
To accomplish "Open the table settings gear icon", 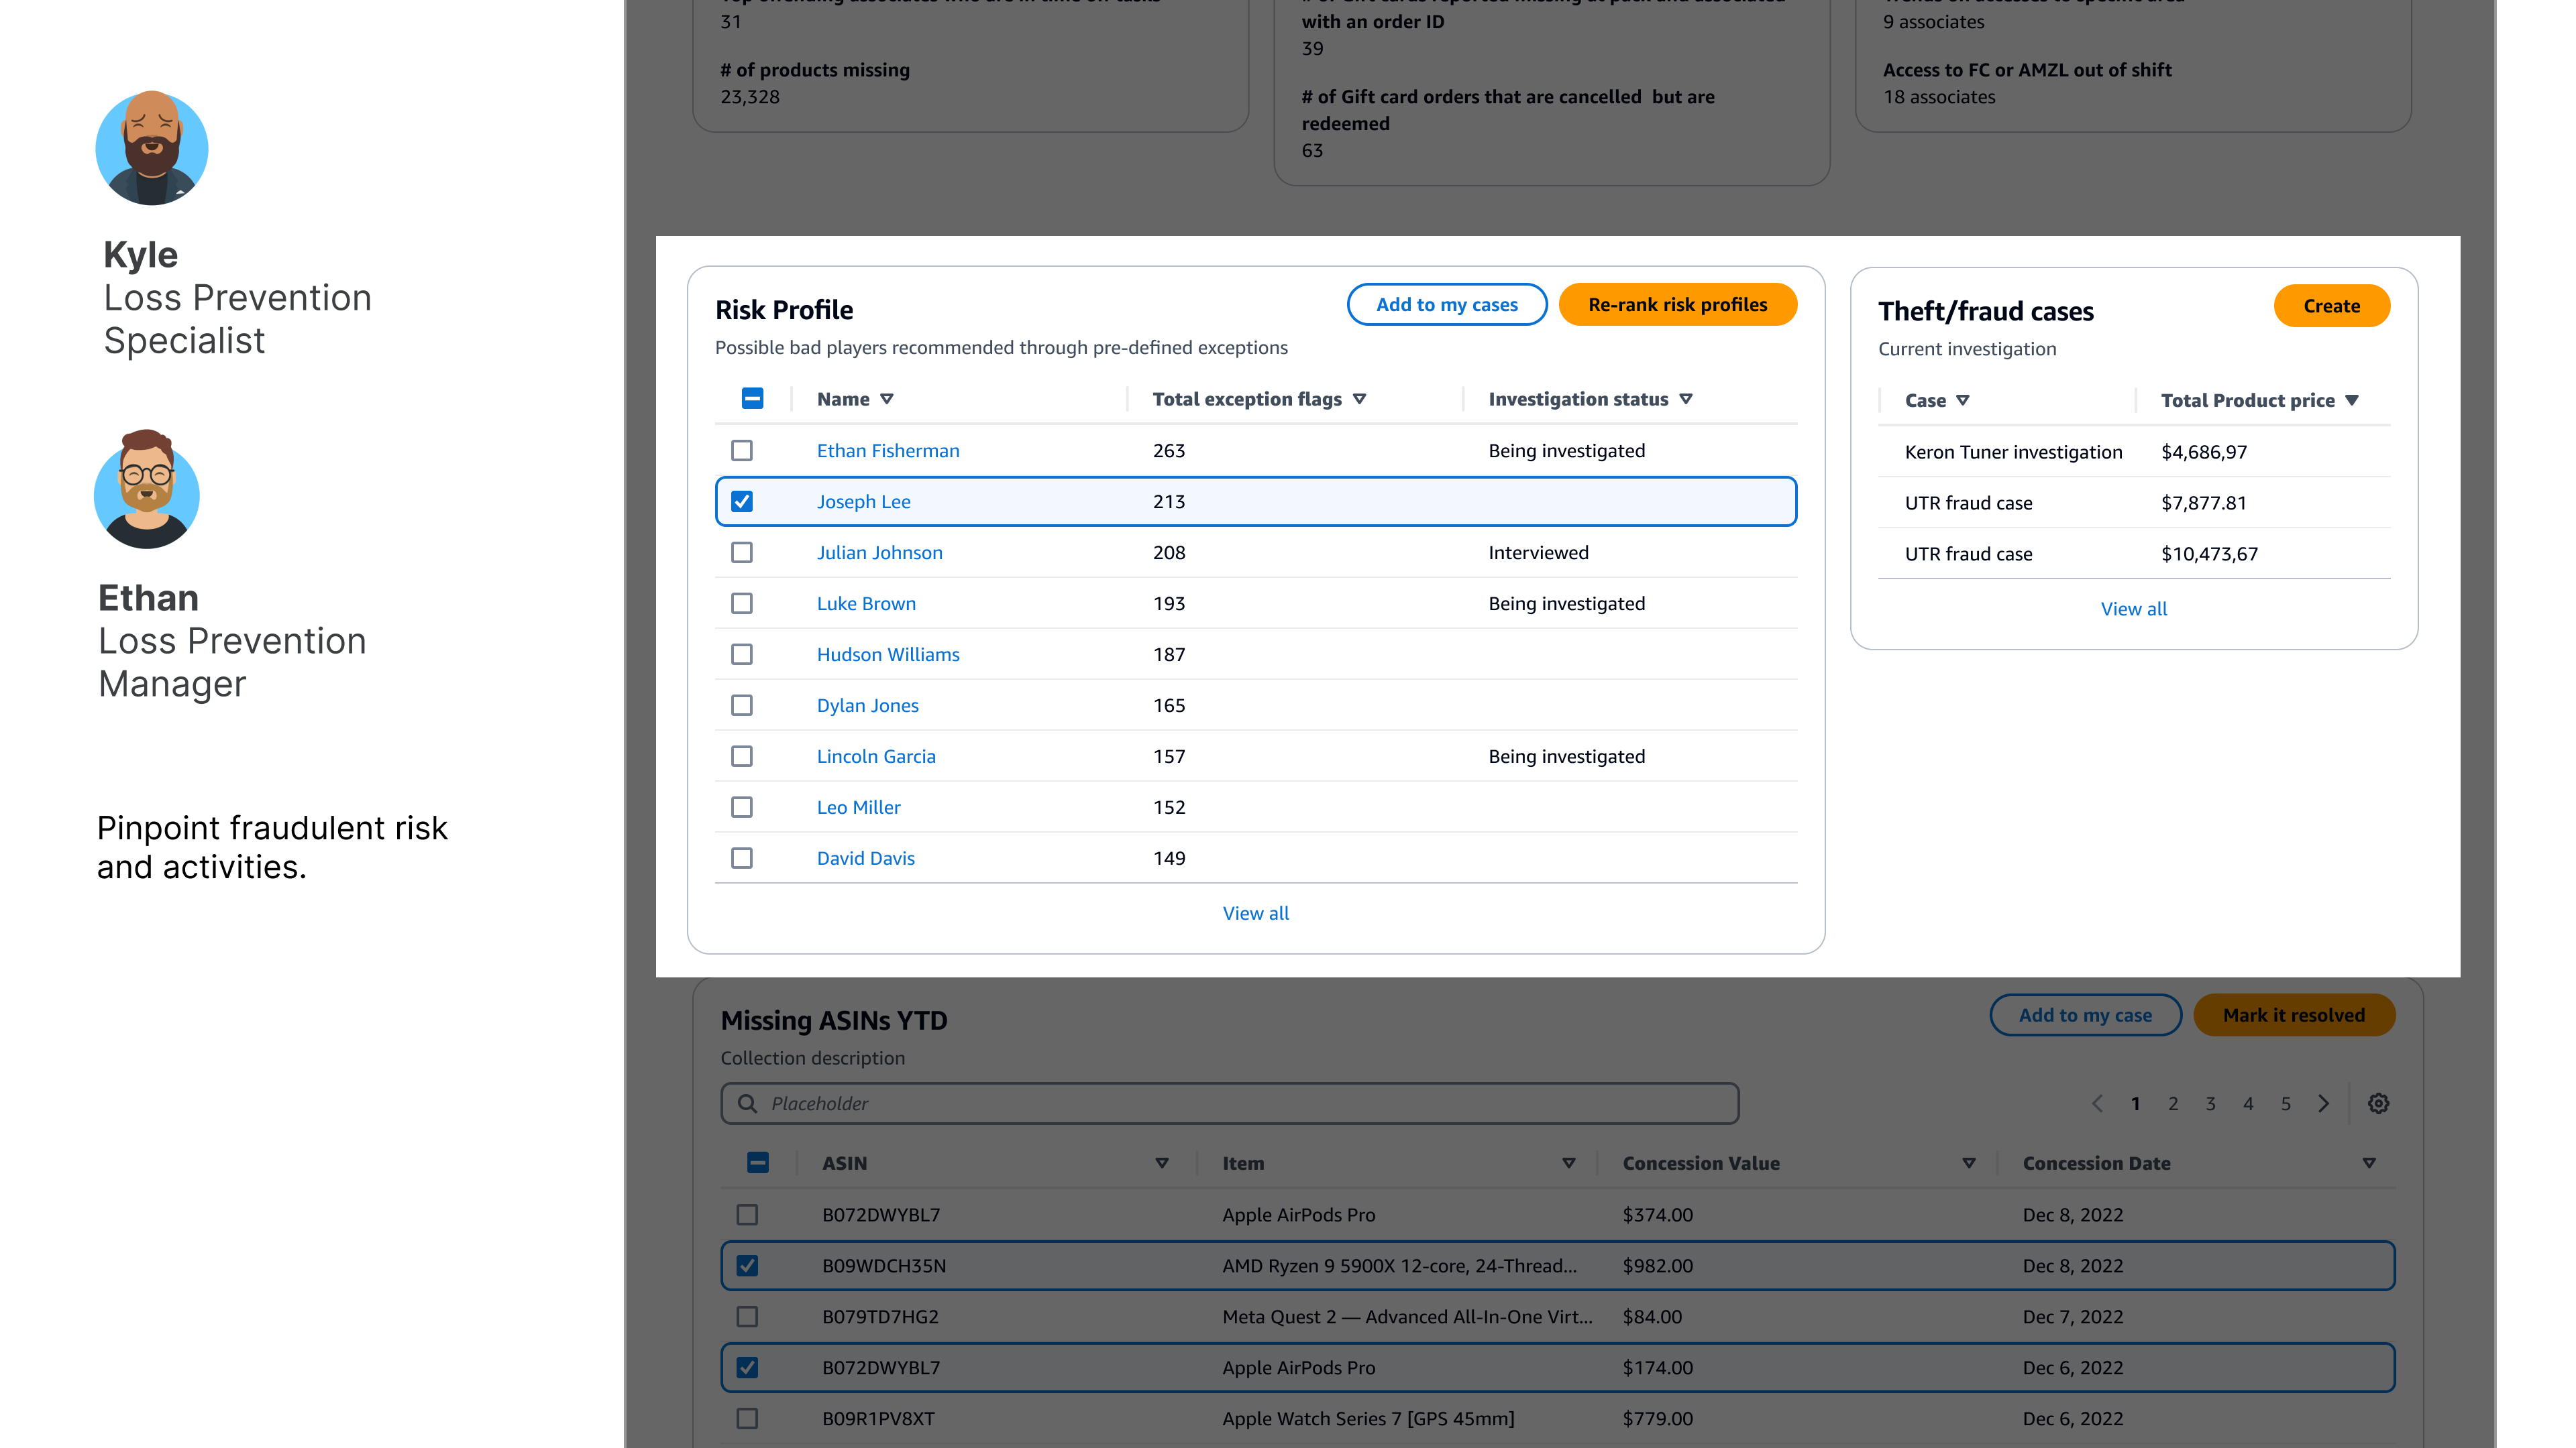I will (2378, 1103).
